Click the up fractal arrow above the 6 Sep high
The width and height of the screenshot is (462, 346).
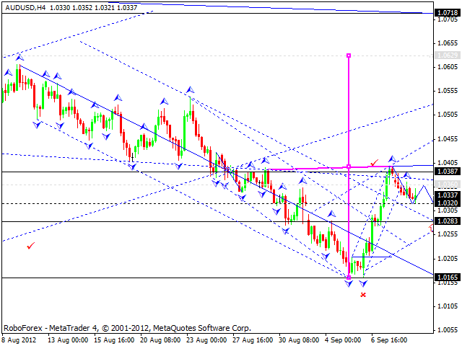tap(392, 159)
